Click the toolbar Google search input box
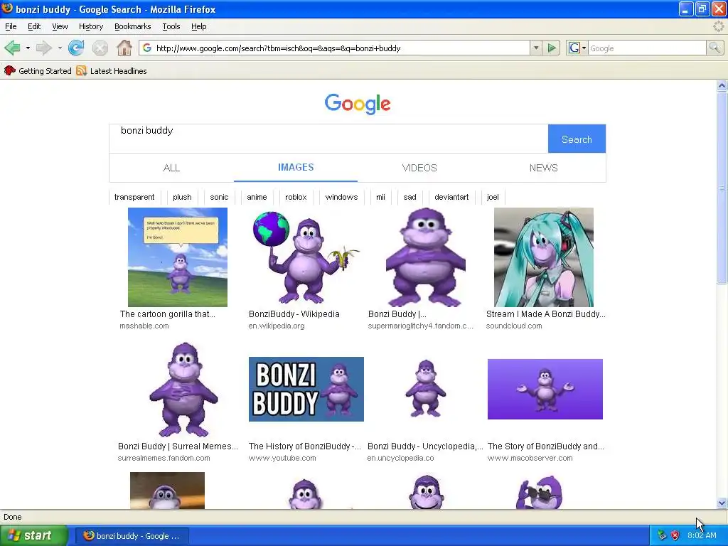This screenshot has height=546, width=728. 647,48
